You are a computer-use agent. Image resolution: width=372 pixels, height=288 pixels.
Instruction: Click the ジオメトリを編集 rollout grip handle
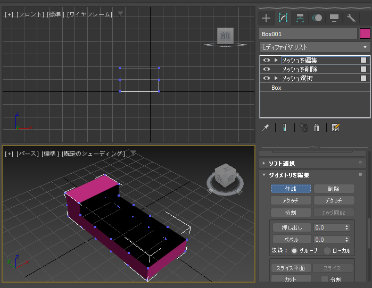tap(360, 175)
